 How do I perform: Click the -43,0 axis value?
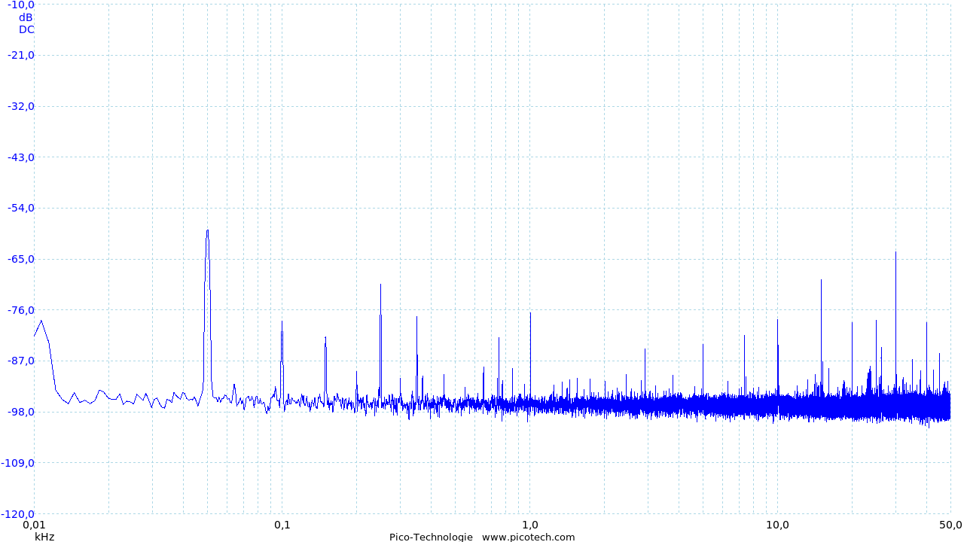pos(21,157)
